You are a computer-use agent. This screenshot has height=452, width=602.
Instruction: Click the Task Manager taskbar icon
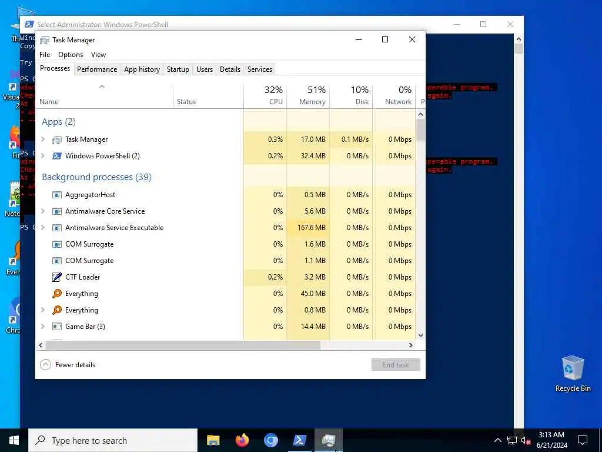coord(329,440)
